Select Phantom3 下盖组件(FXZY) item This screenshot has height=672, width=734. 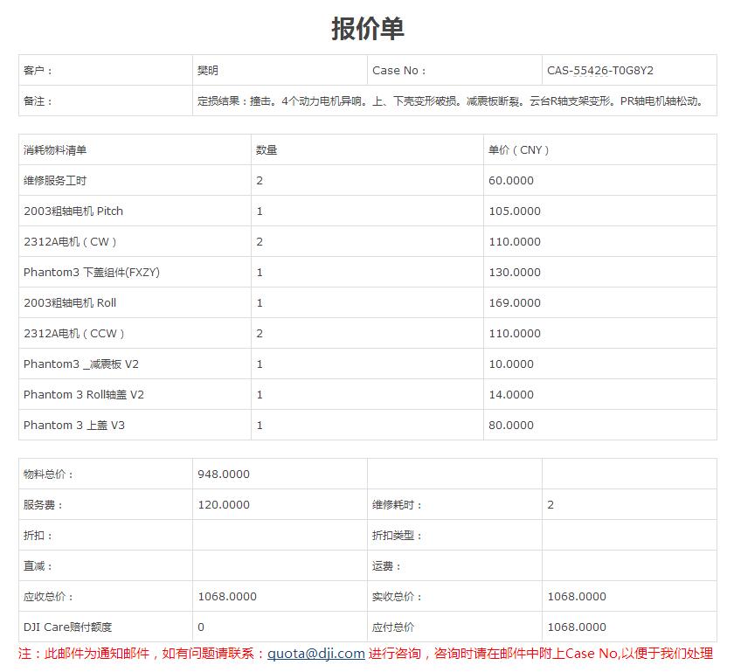92,272
